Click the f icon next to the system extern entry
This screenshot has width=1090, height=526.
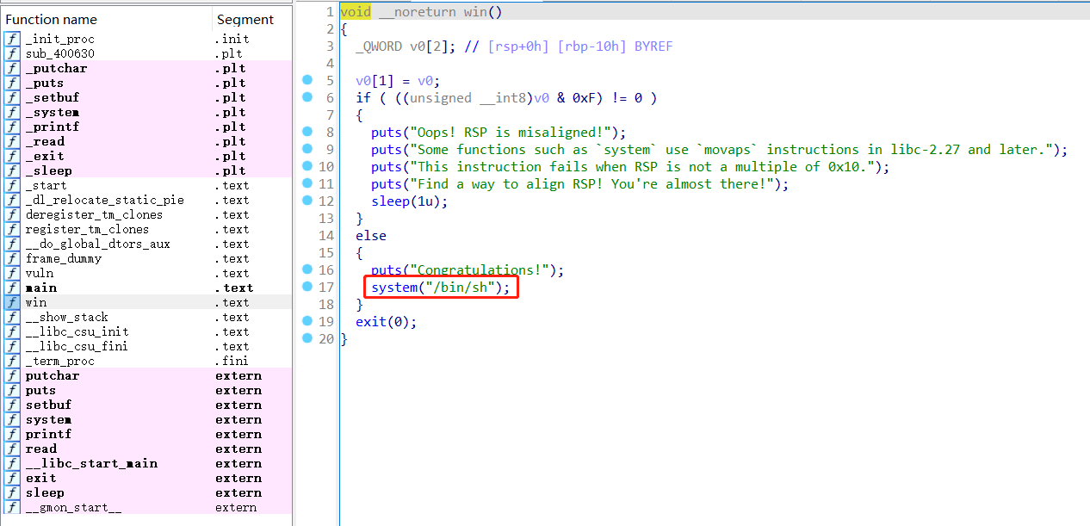tap(11, 419)
